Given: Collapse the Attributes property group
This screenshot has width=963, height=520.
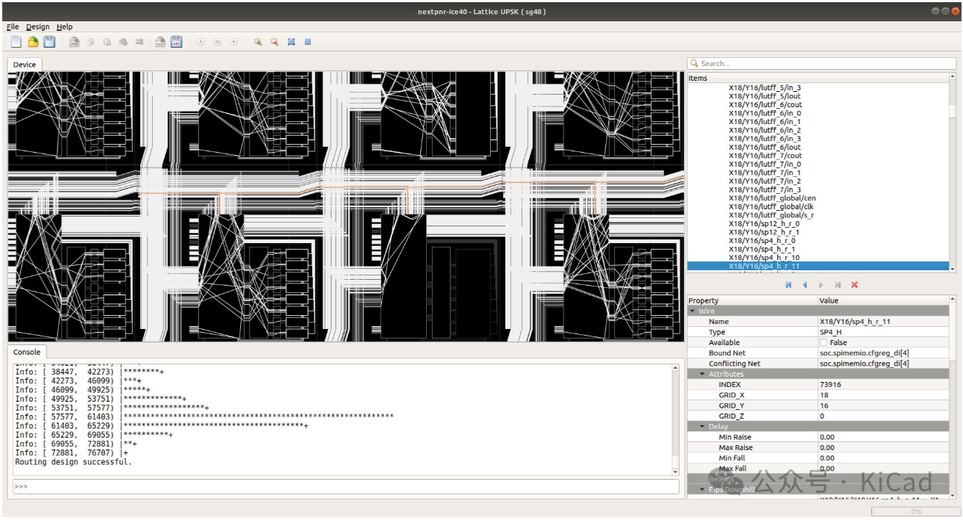Looking at the screenshot, I should [x=702, y=375].
